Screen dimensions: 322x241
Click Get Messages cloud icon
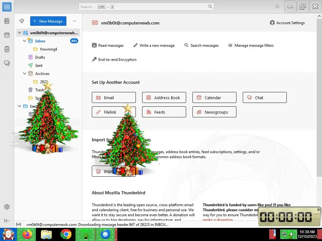[22, 21]
